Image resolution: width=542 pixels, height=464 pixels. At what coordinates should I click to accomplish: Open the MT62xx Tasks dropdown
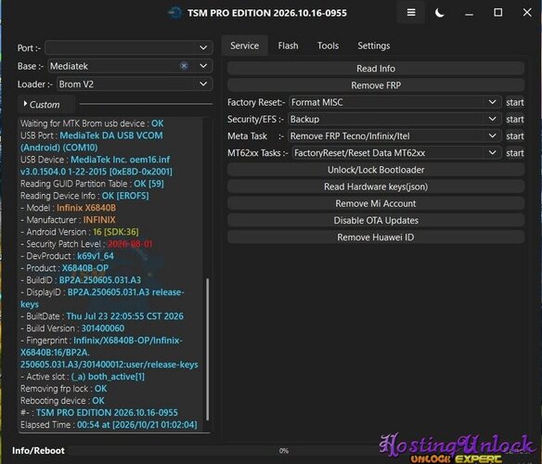(396, 153)
